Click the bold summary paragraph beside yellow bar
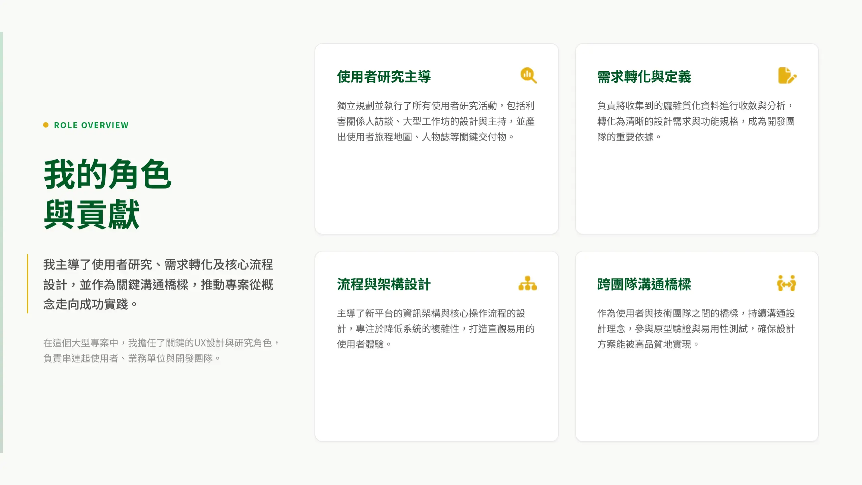Image resolution: width=862 pixels, height=485 pixels. click(158, 284)
